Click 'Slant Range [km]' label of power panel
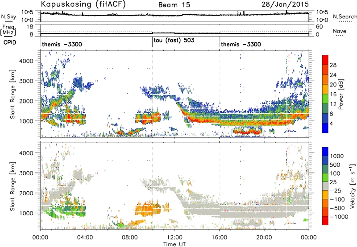The width and height of the screenshot is (357, 247). click(x=12, y=94)
